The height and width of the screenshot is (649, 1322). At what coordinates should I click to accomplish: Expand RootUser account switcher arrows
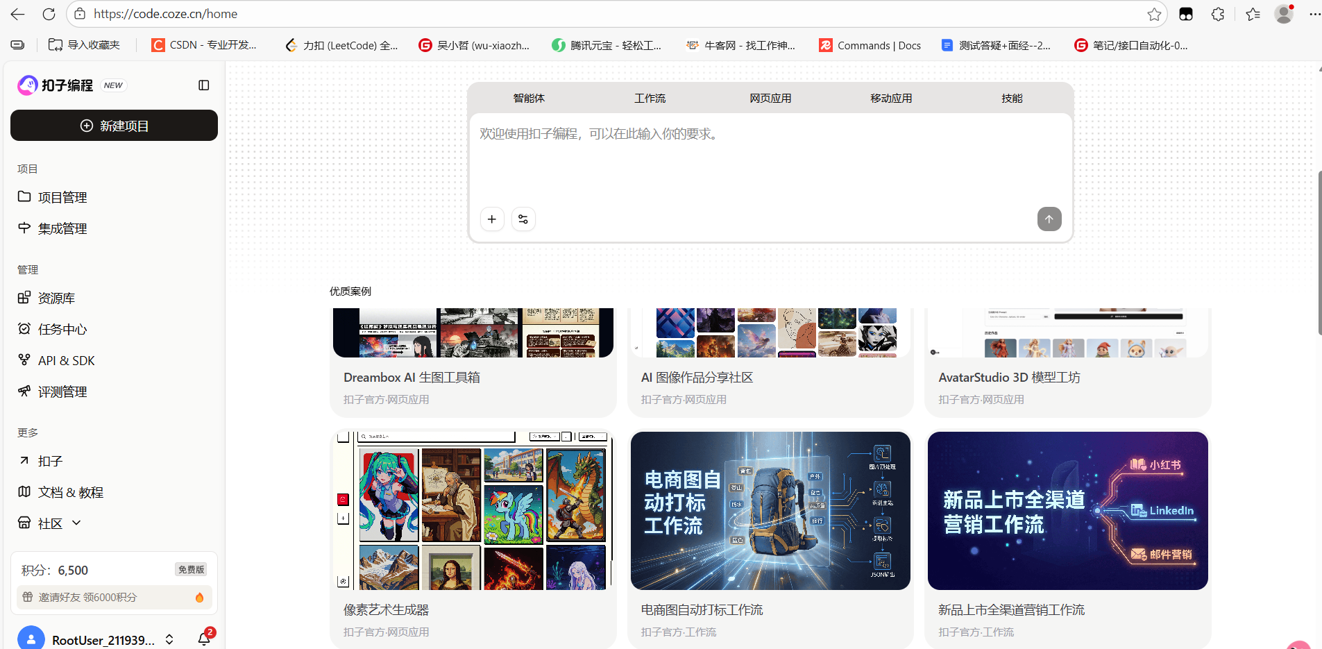tap(169, 639)
